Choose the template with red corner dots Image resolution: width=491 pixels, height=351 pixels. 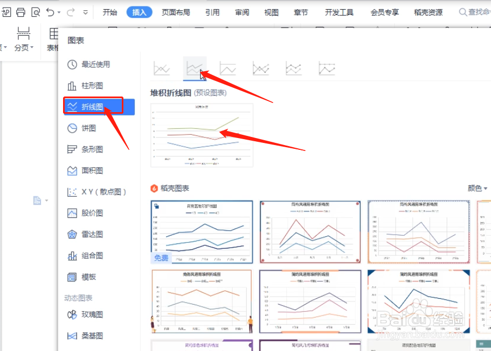tap(310, 232)
